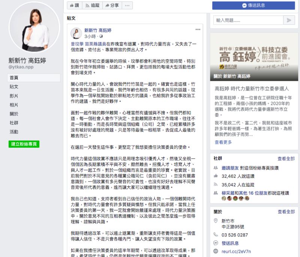
Task: Click the send arrow icon beside question box
Action: (x=289, y=20)
